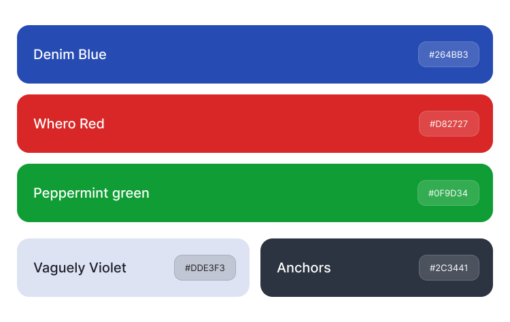Copy the #DDE3F3 hex code badge
The image size is (510, 322).
point(205,268)
